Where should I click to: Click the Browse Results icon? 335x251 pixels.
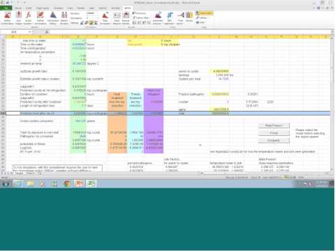tap(126, 18)
